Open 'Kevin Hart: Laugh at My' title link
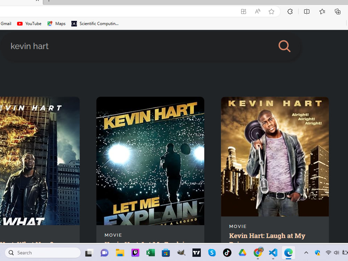The width and height of the screenshot is (348, 261). pos(267,236)
